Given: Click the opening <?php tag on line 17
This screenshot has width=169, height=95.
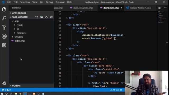Looking at the screenshot, I should [x=80, y=31].
